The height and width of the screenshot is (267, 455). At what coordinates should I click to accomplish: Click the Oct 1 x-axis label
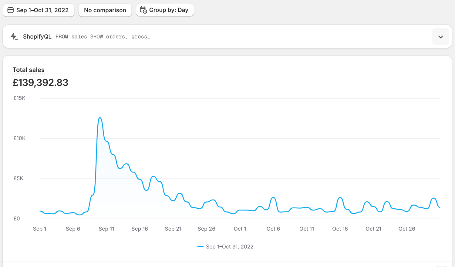pos(240,229)
